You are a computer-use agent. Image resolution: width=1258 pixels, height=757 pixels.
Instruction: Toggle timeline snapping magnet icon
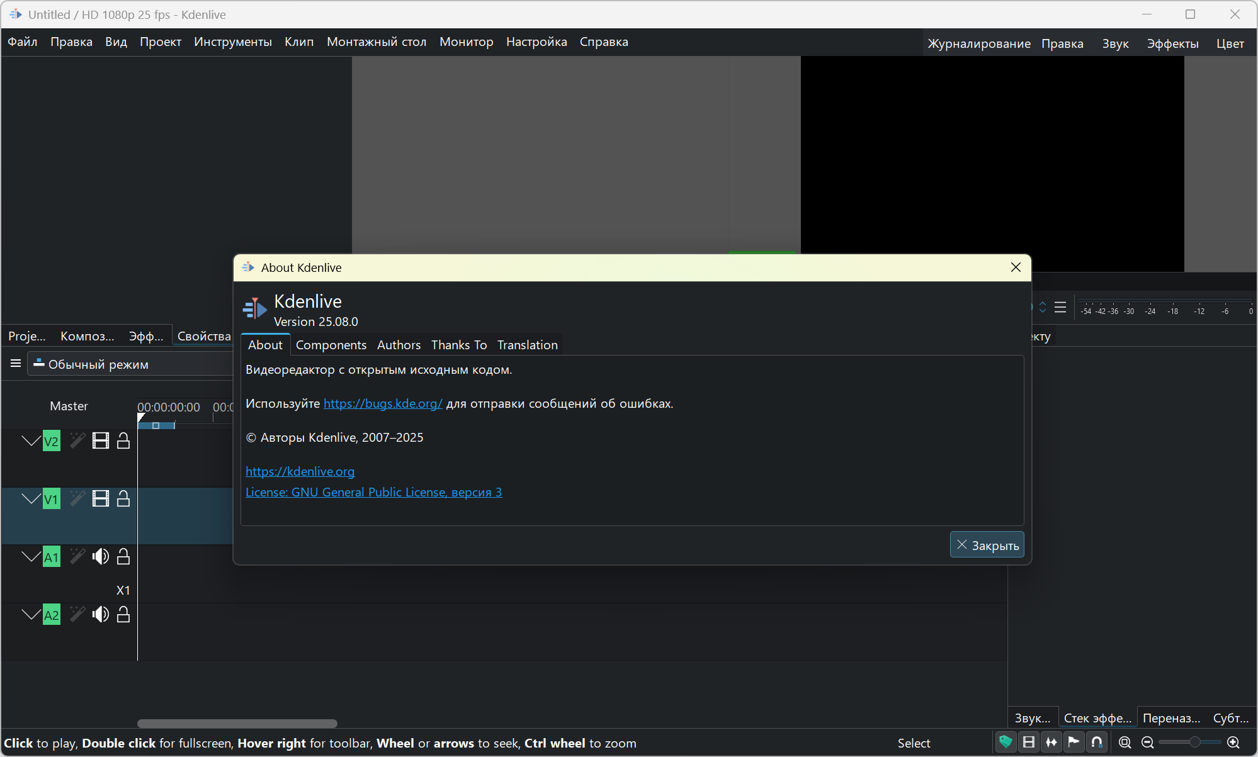point(1097,743)
